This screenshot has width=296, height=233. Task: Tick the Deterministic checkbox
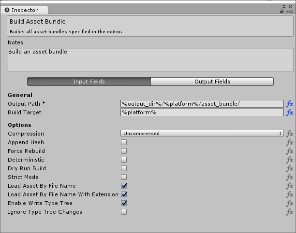point(124,160)
